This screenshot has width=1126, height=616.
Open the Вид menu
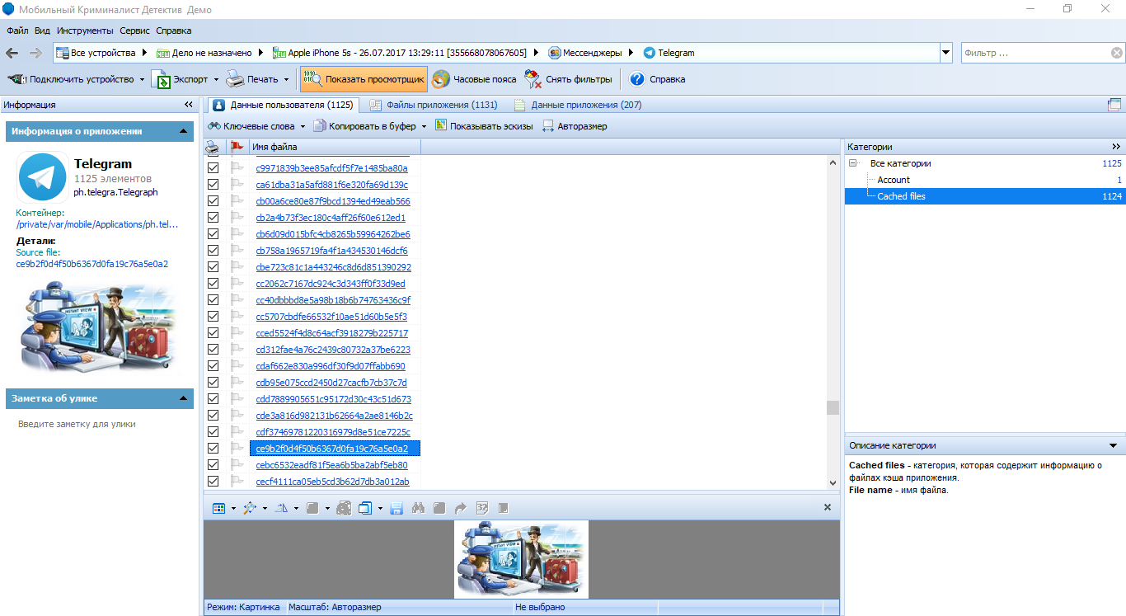click(x=42, y=31)
